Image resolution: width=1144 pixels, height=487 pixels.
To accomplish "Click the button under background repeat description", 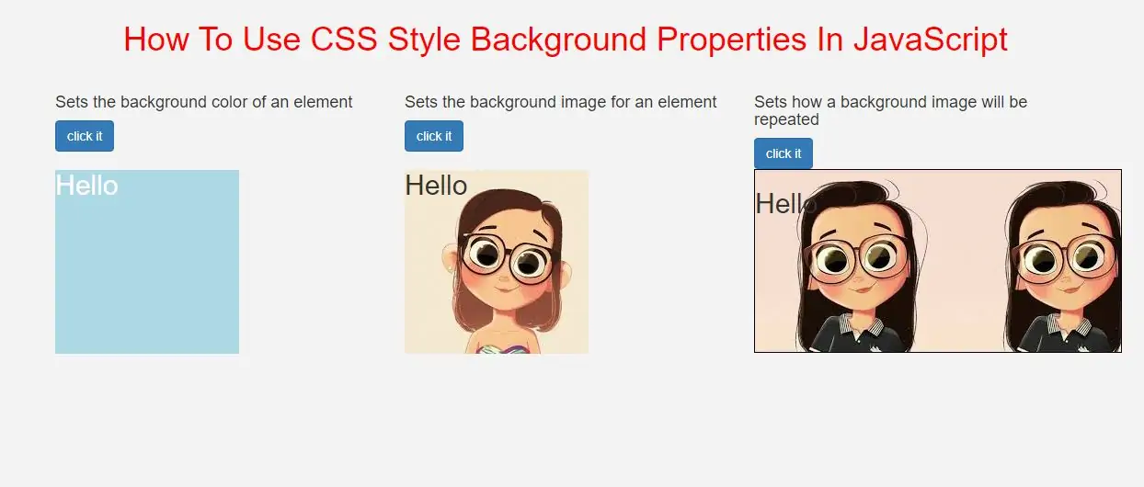I will point(784,153).
